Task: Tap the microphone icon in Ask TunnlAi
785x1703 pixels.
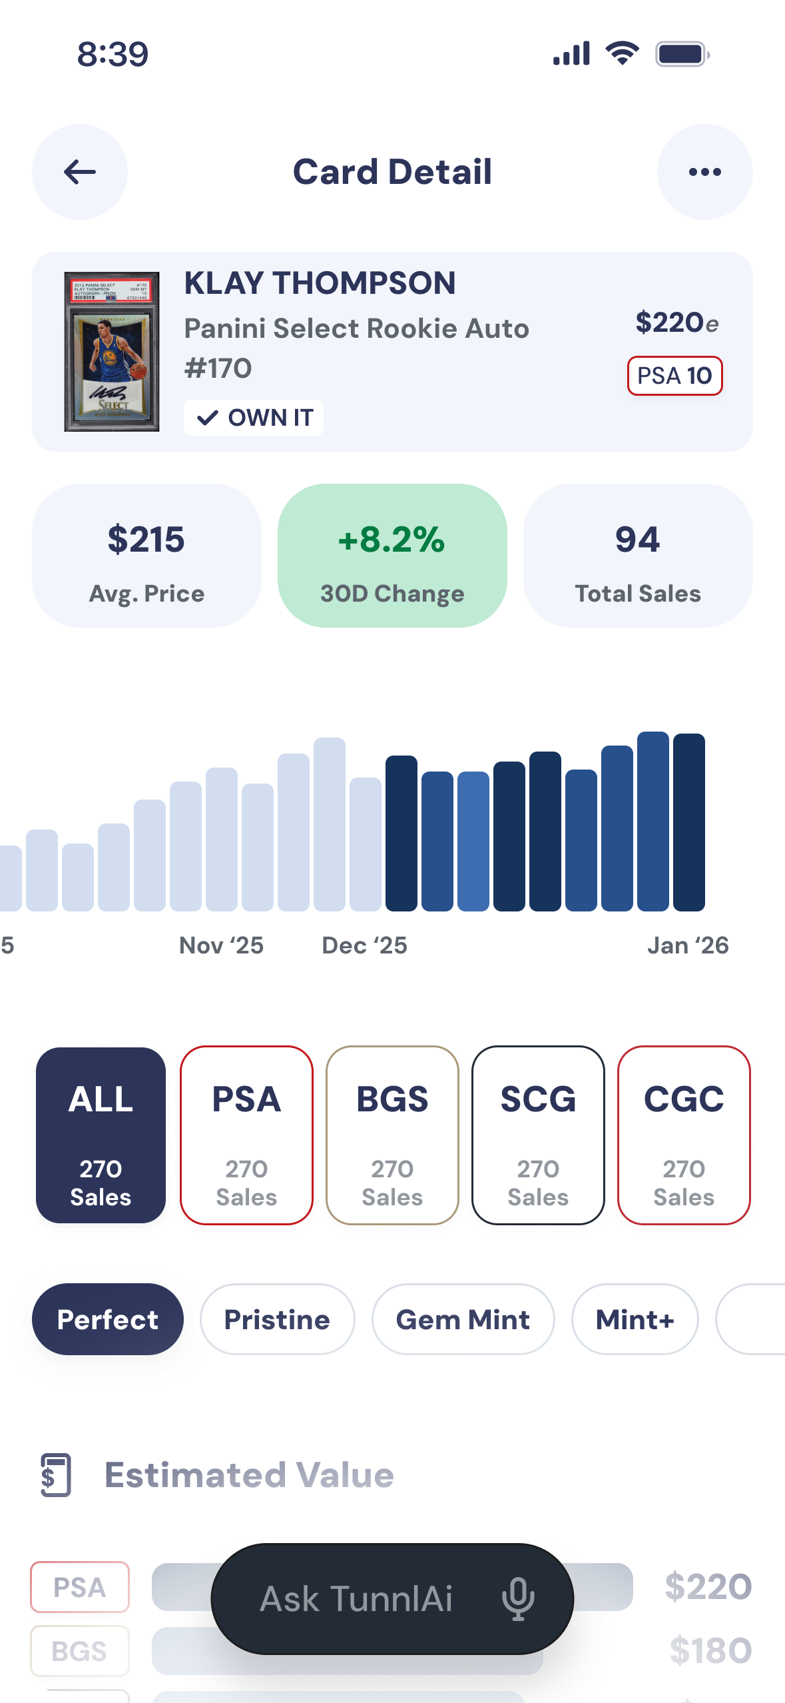Action: (518, 1598)
